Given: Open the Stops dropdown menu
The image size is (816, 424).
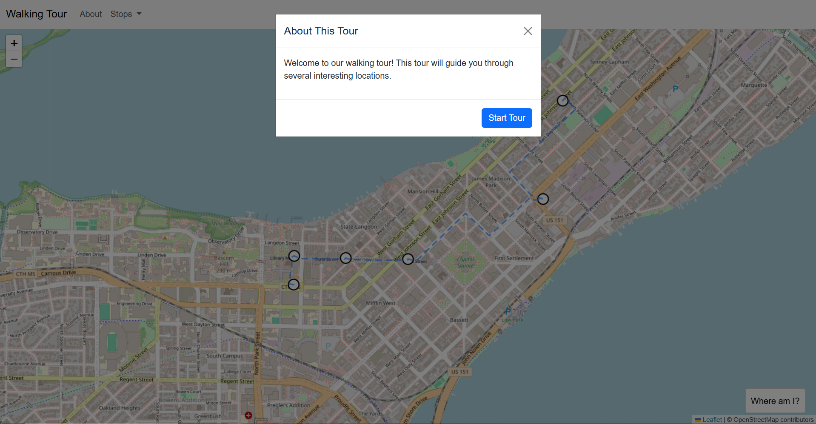Looking at the screenshot, I should (126, 14).
